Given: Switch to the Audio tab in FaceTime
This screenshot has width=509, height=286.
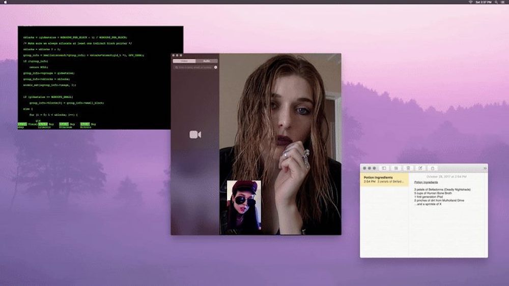Looking at the screenshot, I should pos(206,61).
